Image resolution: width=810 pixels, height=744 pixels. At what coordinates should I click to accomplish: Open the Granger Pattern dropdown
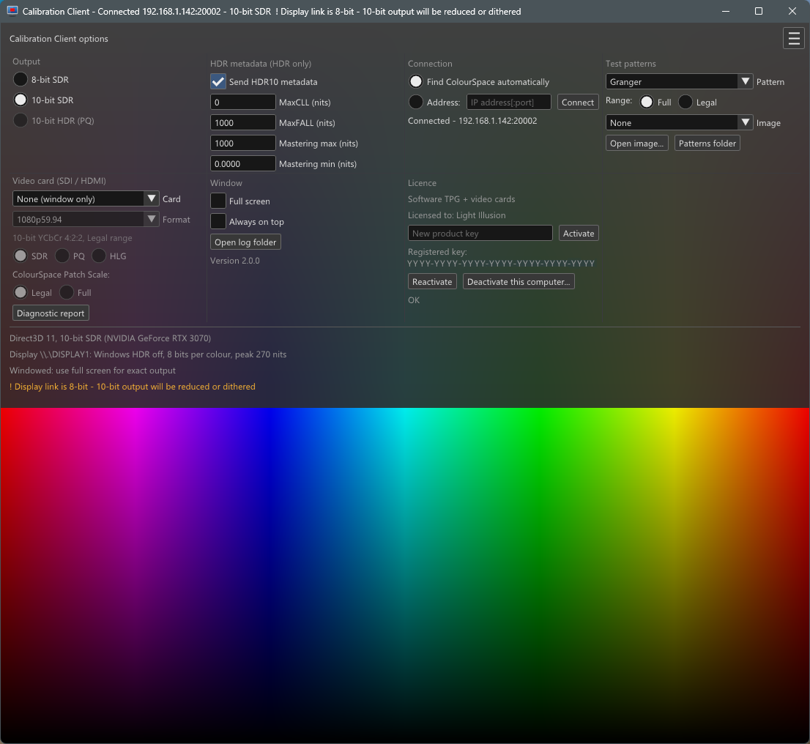point(679,81)
